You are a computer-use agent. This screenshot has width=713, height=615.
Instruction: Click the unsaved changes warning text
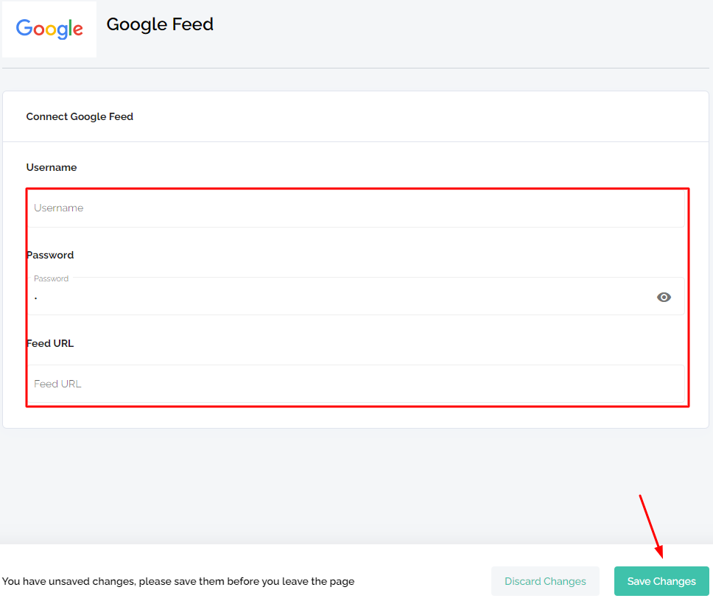[x=178, y=581]
